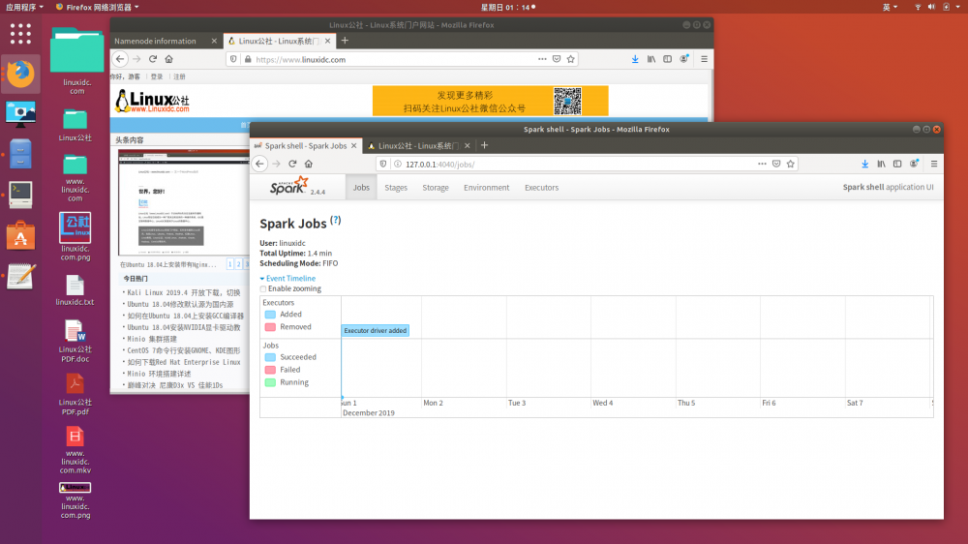Open the system status menu at top right
Viewport: 968px width, 544px height.
click(938, 7)
